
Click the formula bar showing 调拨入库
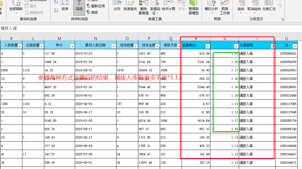pyautogui.click(x=151, y=29)
